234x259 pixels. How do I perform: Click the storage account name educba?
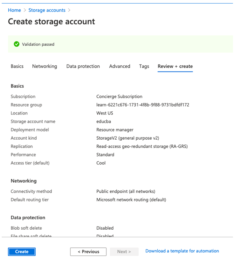click(104, 121)
